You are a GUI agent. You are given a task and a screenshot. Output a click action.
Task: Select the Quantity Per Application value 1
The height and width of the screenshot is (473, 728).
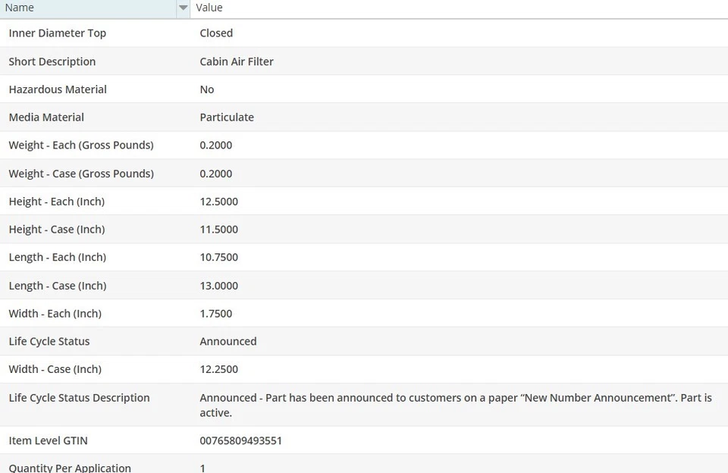(x=202, y=468)
